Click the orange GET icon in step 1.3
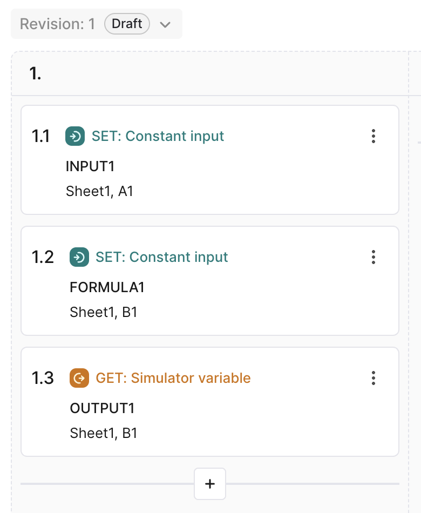421x513 pixels. [79, 378]
